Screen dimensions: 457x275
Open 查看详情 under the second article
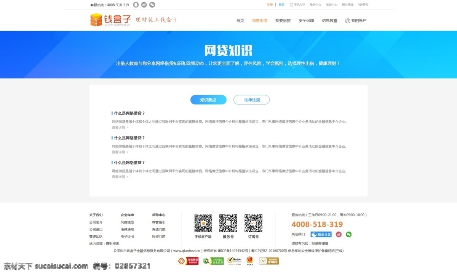[120, 152]
